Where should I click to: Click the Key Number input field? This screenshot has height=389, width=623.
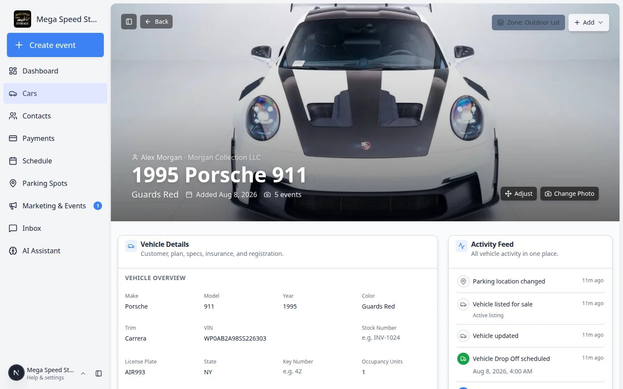pos(317,371)
